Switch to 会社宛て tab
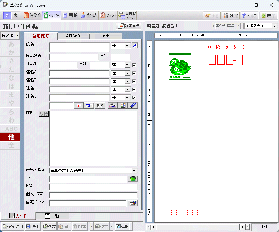The height and width of the screenshot is (232, 279). coord(73,36)
